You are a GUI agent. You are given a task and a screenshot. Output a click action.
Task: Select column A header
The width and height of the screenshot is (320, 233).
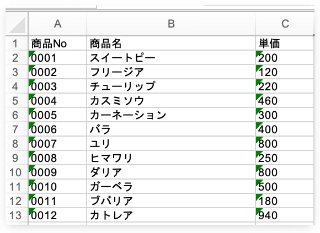(57, 24)
